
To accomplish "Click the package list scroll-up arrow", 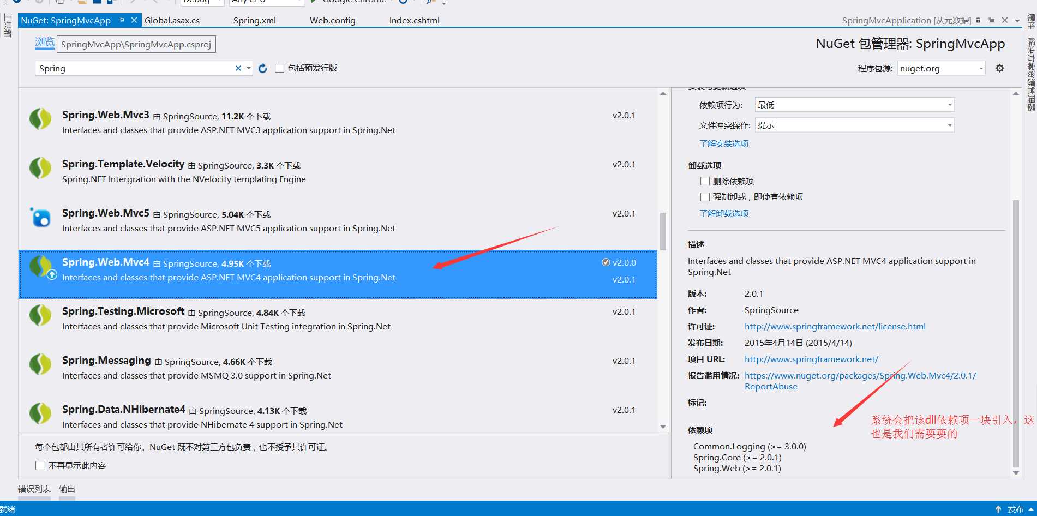I will [x=663, y=94].
